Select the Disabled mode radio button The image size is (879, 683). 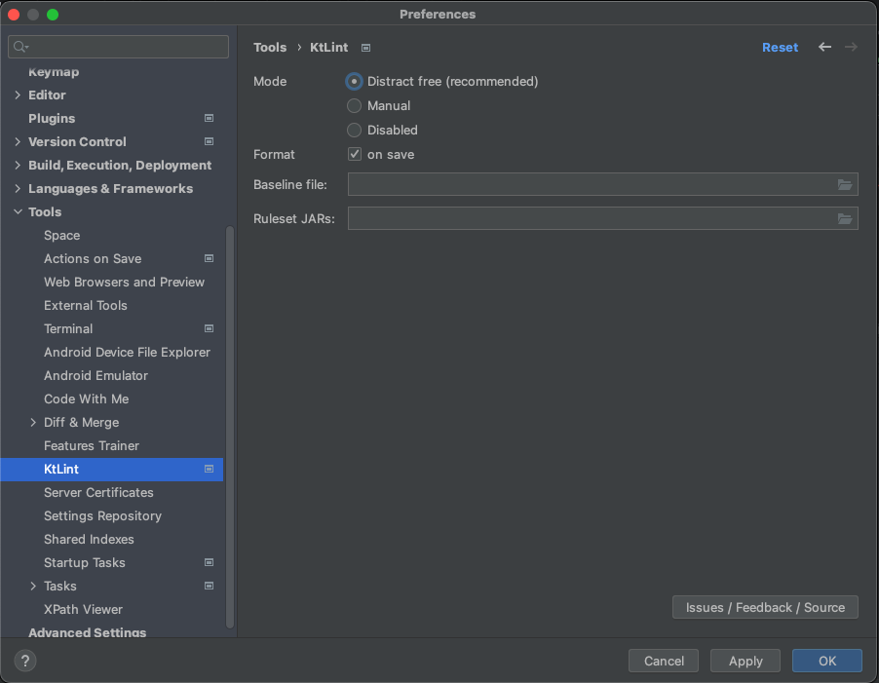353,130
